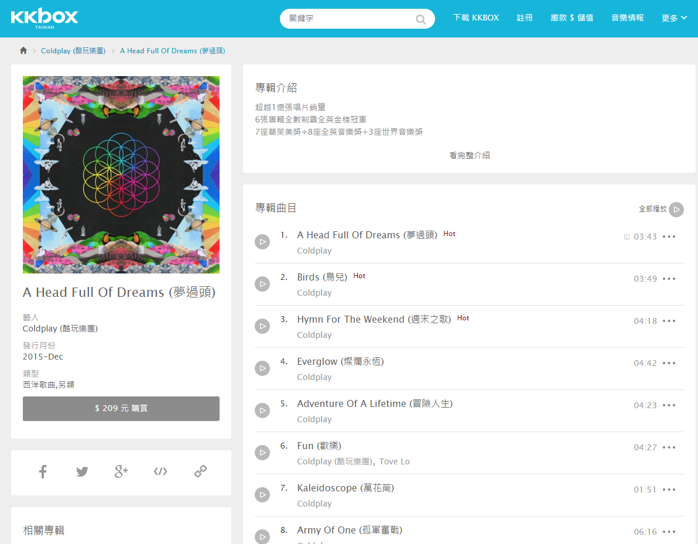Viewport: 698px width, 544px height.
Task: Open Coldplay (酷玩樂團) breadcrumb link
Action: [73, 51]
